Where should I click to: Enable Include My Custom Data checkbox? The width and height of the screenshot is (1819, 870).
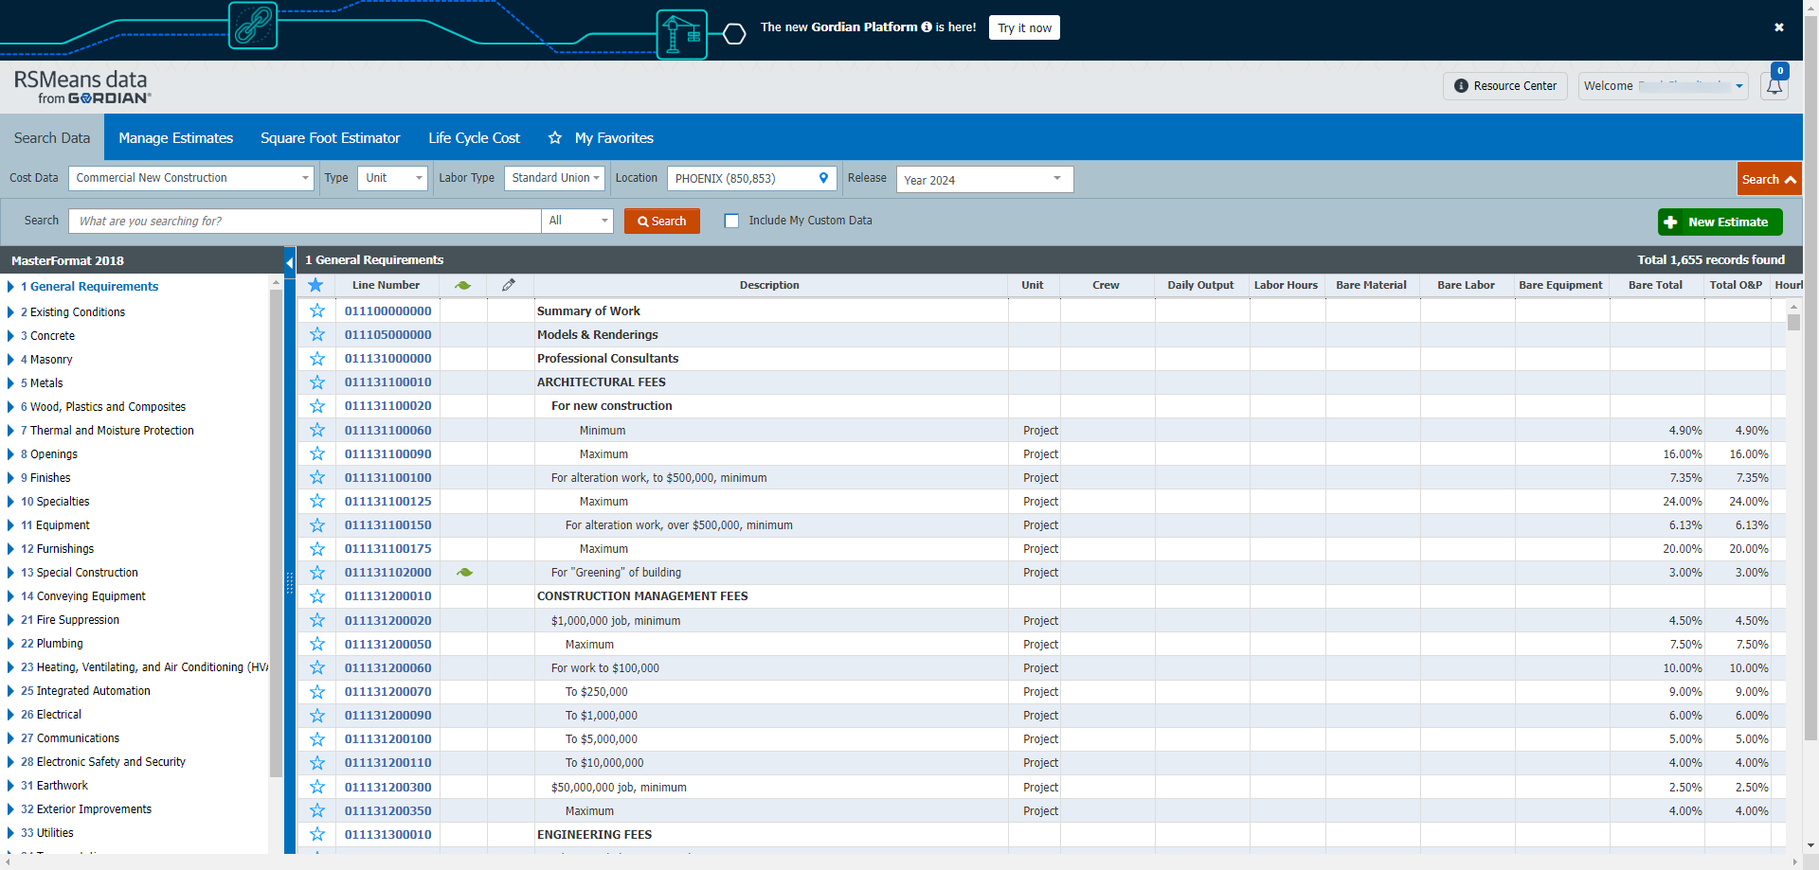[x=731, y=221]
